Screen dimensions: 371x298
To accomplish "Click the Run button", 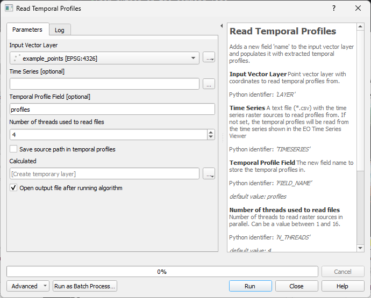I will point(251,286).
